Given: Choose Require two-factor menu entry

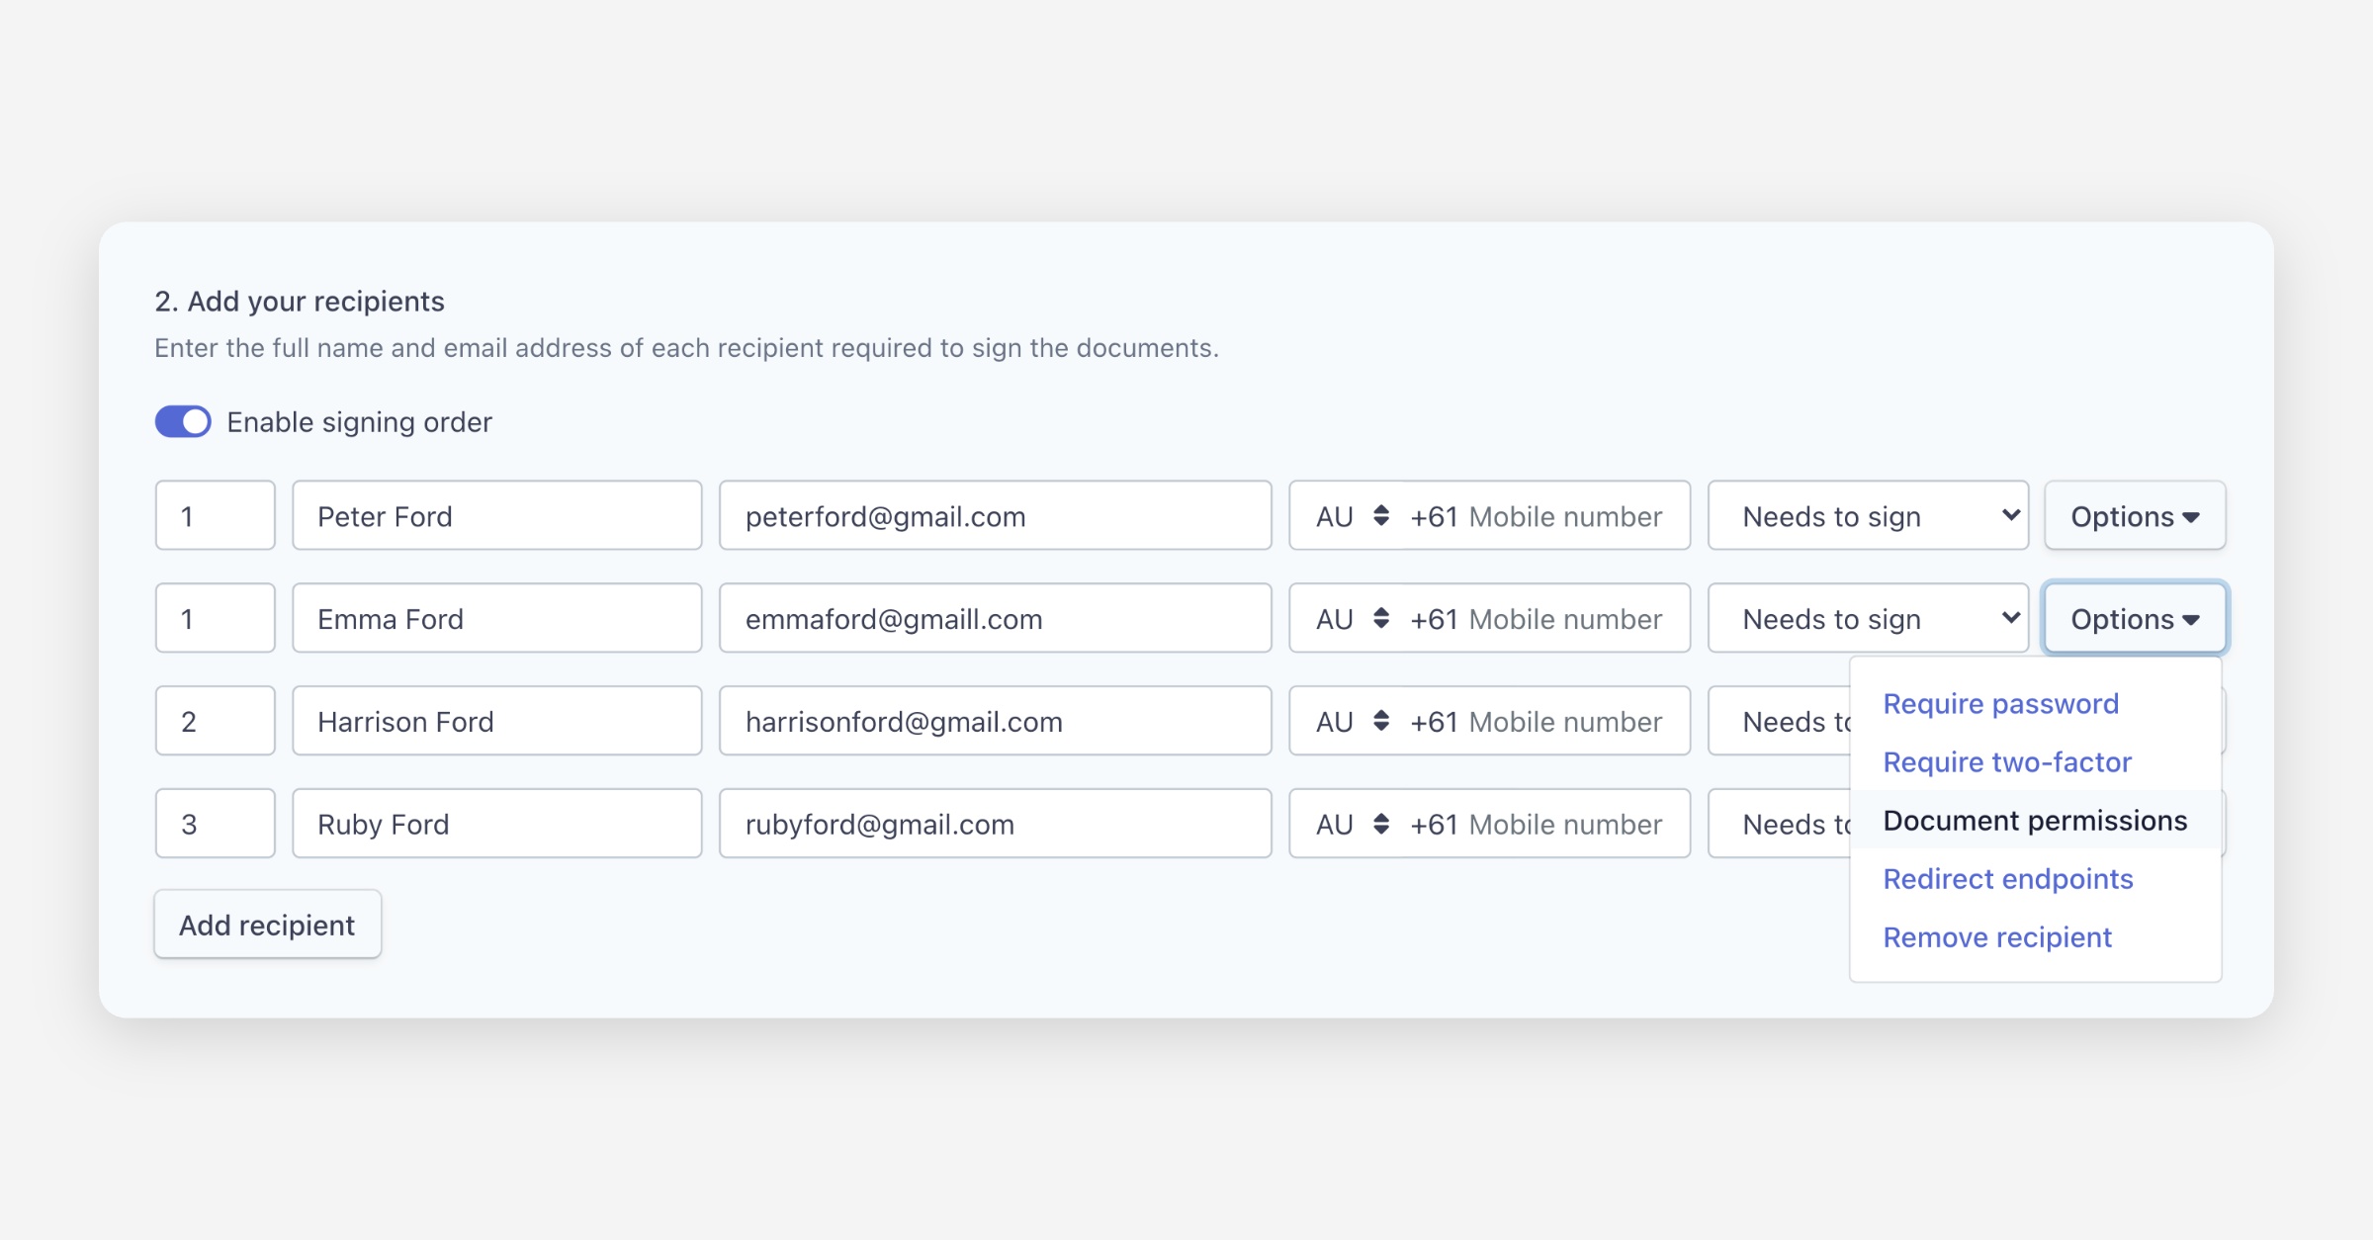Looking at the screenshot, I should (x=2006, y=762).
